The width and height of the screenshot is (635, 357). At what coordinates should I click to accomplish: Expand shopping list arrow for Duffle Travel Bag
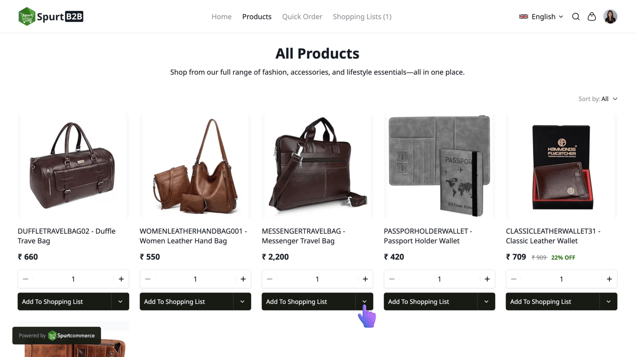click(120, 302)
